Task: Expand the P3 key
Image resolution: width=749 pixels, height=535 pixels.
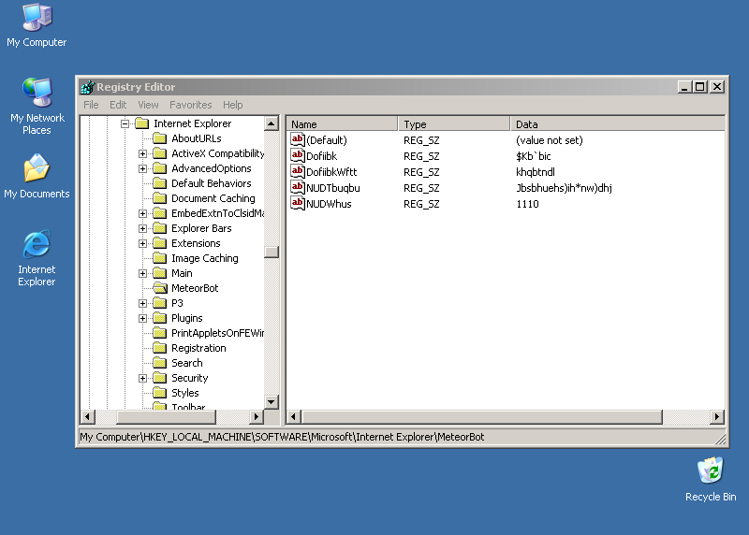Action: click(142, 303)
